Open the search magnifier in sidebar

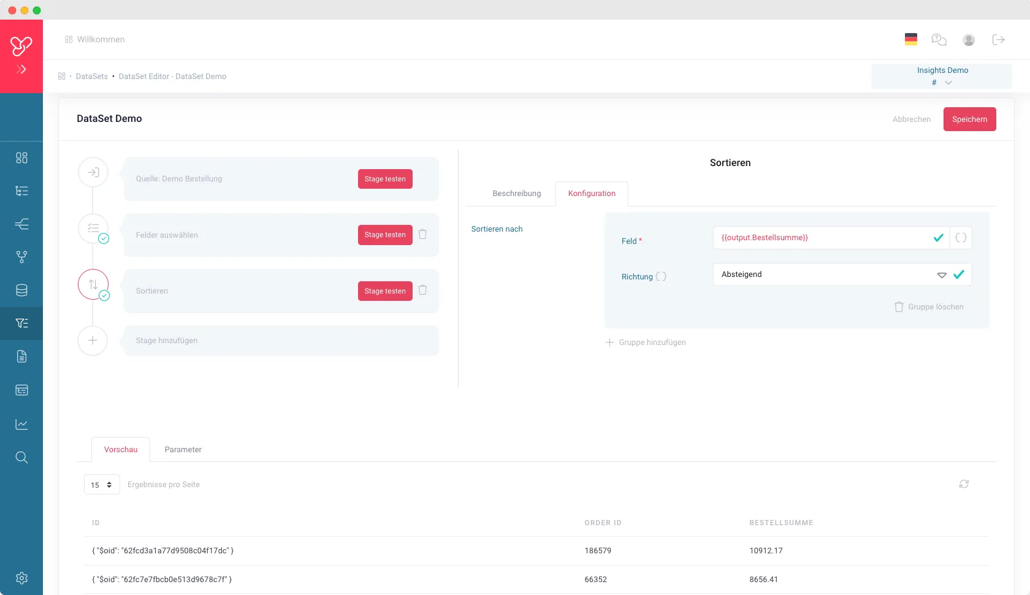21,458
